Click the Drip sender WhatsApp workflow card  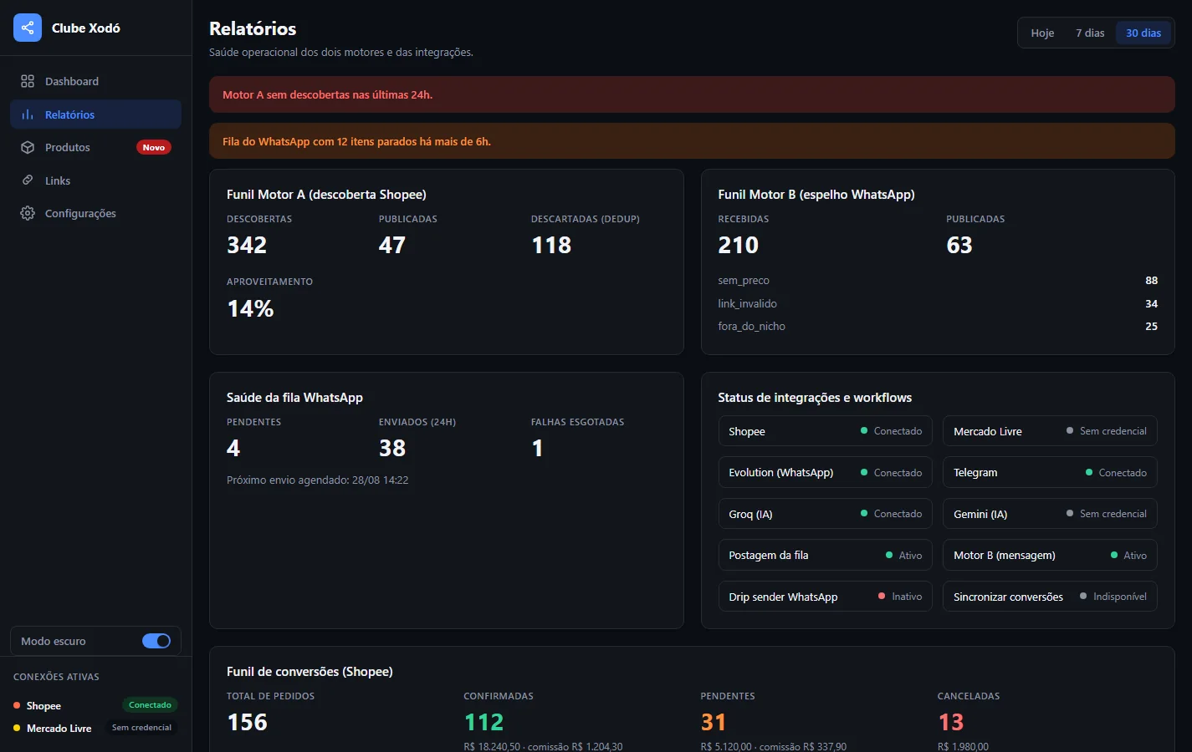pos(825,597)
